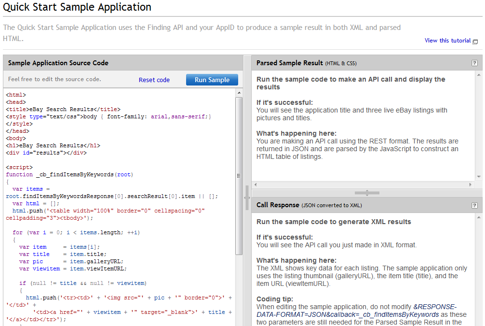This screenshot has width=485, height=326.
Task: Reset code to the default source
Action: click(x=154, y=80)
